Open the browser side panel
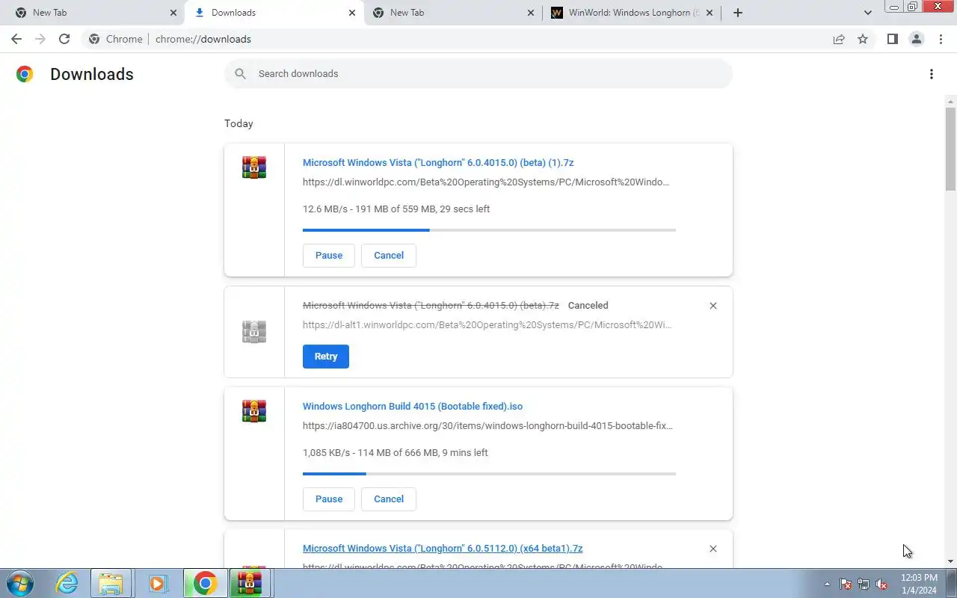Screen dimensions: 957x598 pyautogui.click(x=892, y=39)
